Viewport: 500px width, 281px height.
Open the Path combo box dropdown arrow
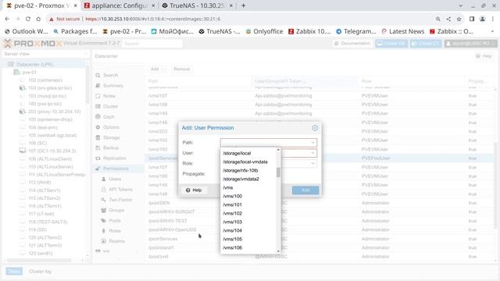pyautogui.click(x=312, y=142)
